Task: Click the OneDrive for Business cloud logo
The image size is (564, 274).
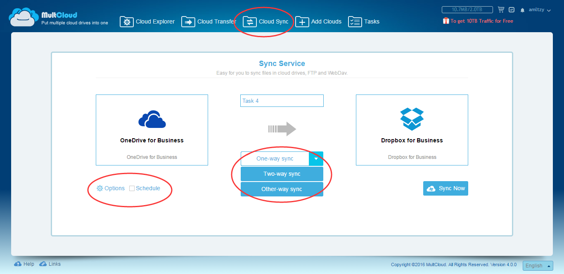Action: coord(152,119)
